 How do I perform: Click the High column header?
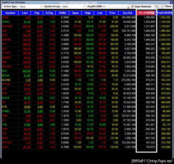tap(88, 13)
